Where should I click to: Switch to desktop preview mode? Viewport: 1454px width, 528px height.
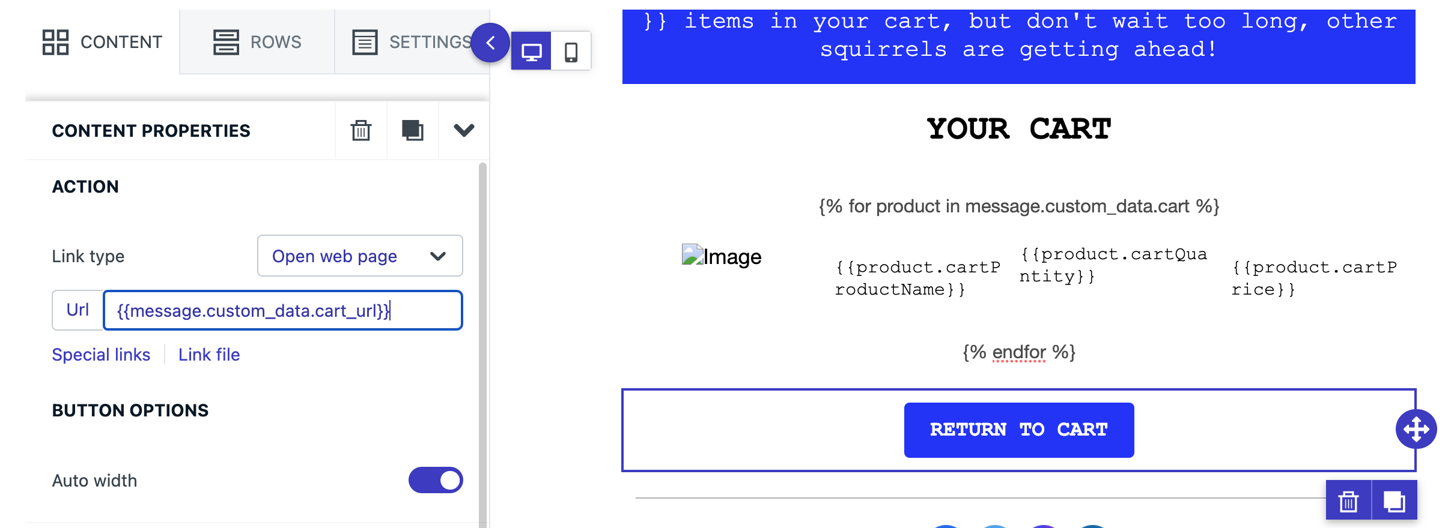(531, 52)
